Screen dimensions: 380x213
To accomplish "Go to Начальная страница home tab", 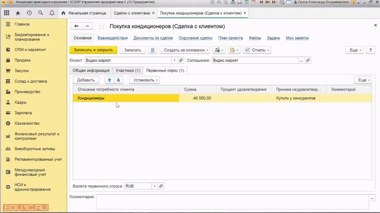I will 84,13.
